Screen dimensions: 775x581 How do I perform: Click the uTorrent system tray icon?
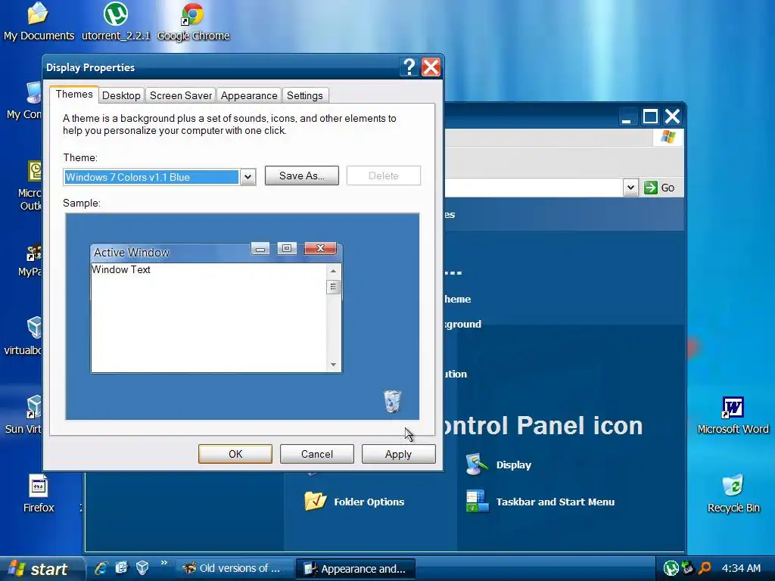[x=671, y=568]
